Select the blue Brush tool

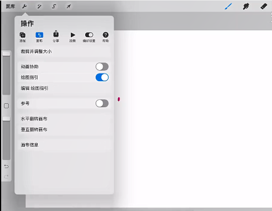pos(229,6)
